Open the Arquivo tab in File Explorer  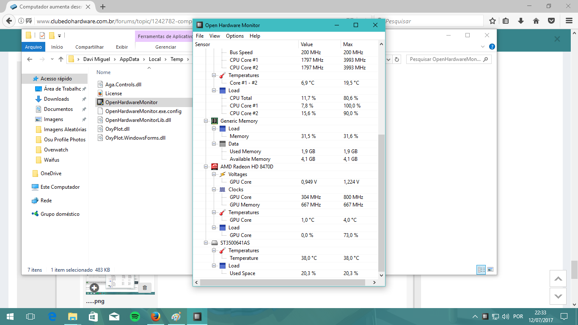(x=33, y=47)
